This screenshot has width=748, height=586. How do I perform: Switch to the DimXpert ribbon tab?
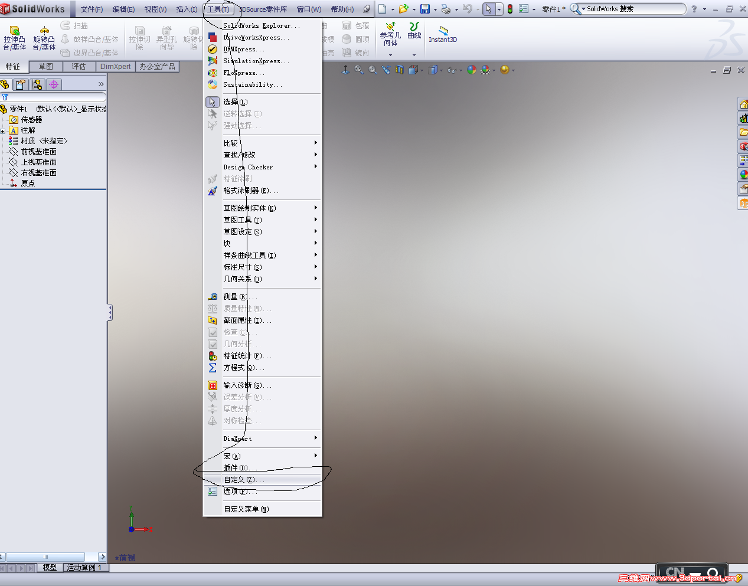click(x=116, y=67)
